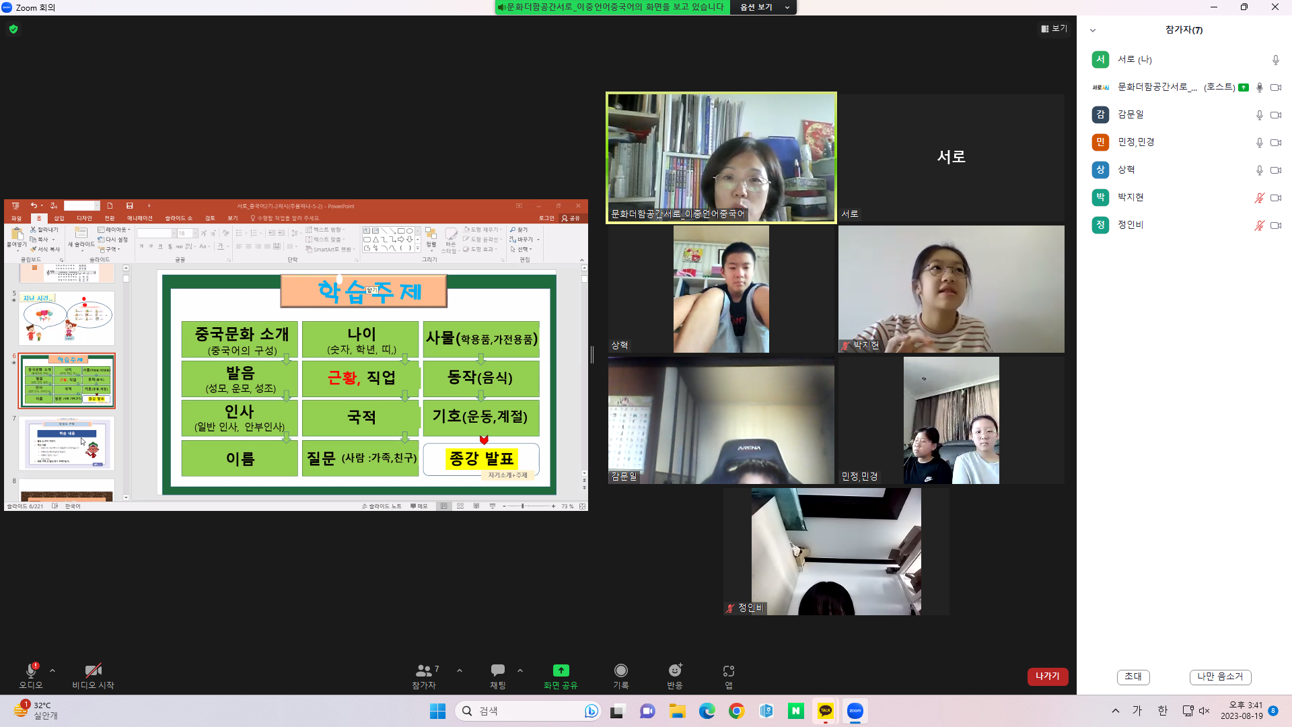
Task: Open the View Options dropdown at top
Action: click(x=764, y=7)
